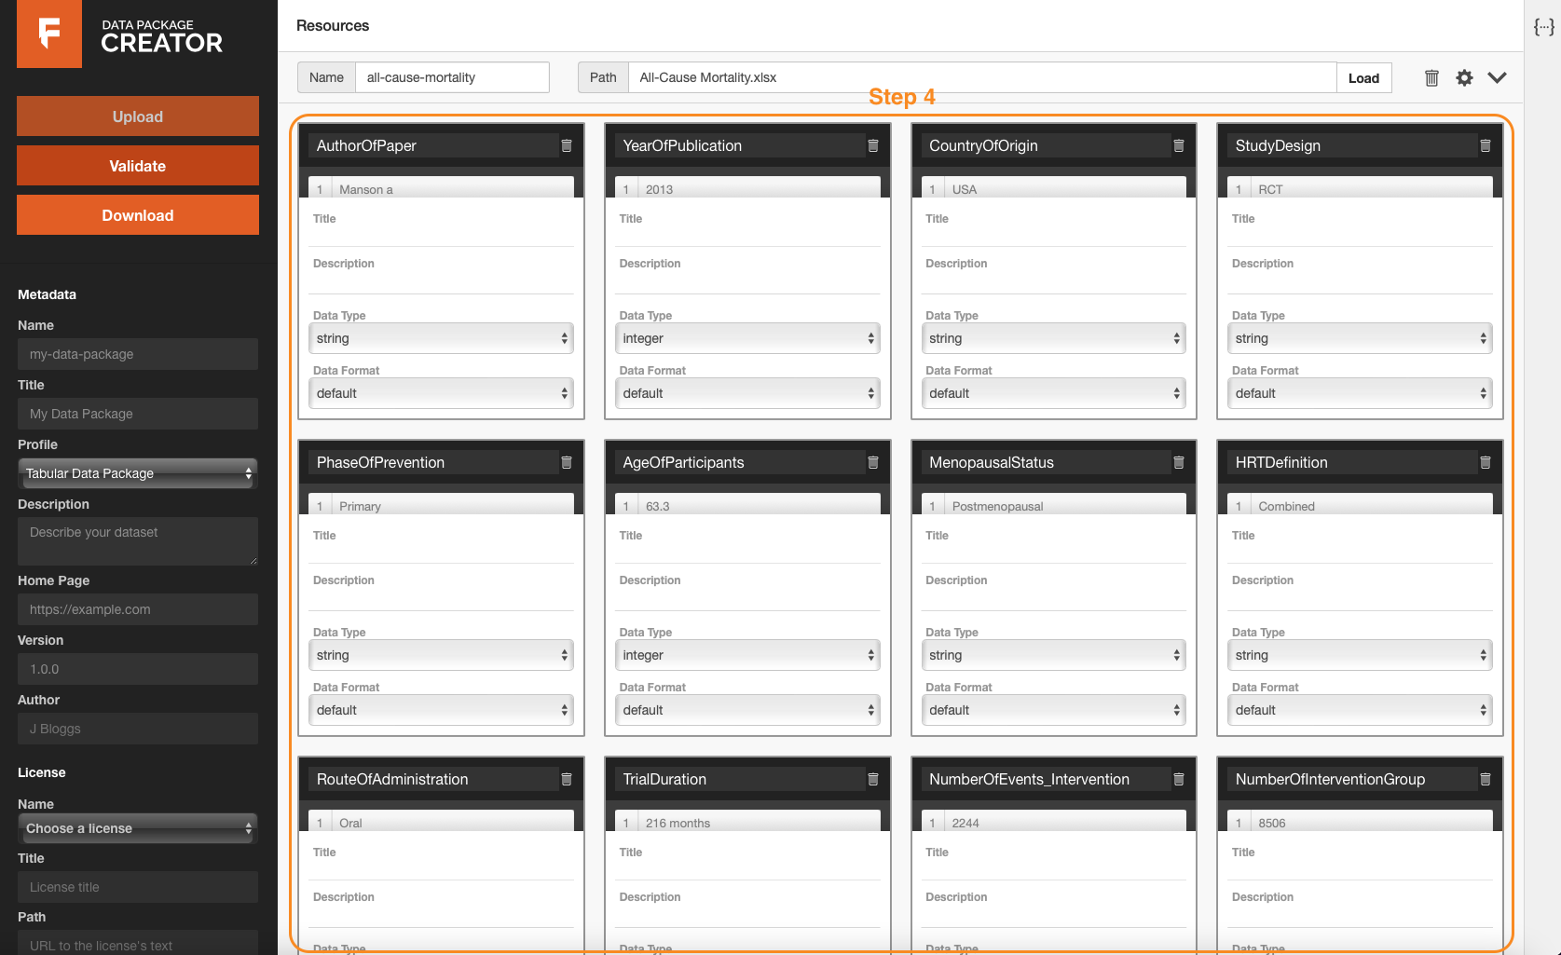Open PhaseOfPrevention Data Type dropdown
Viewport: 1561px width, 955px height.
pos(441,655)
